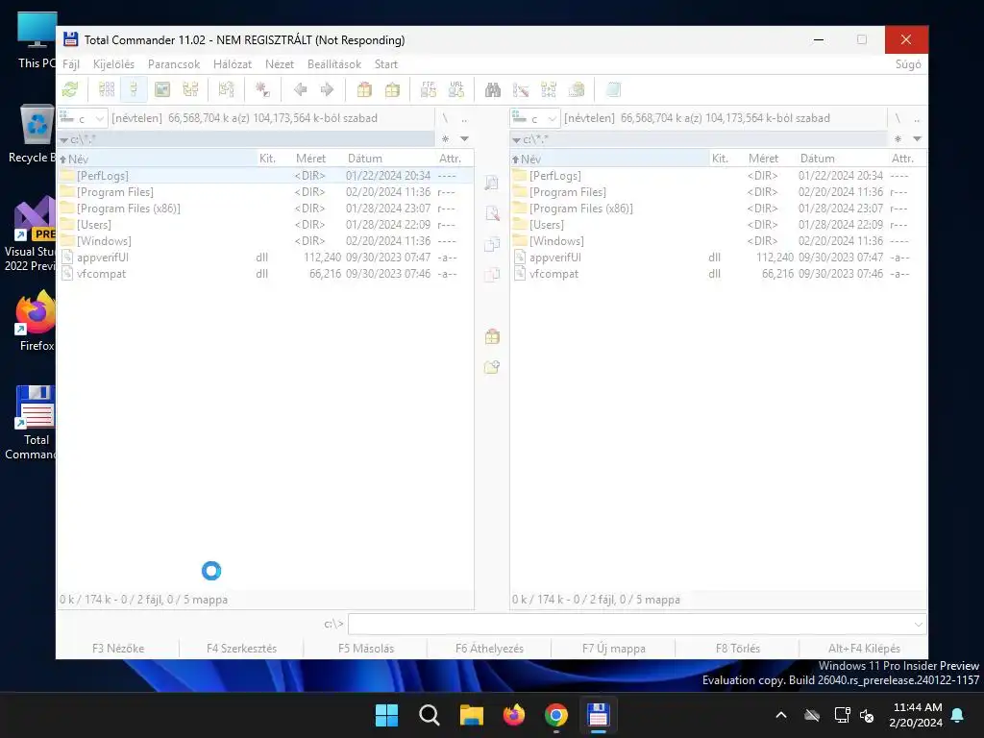Open the FTP connect toolbar icon

[429, 89]
